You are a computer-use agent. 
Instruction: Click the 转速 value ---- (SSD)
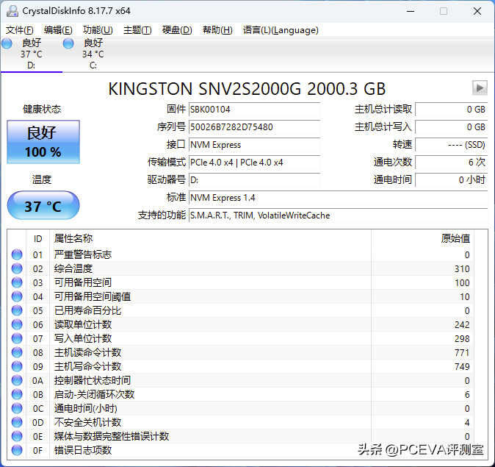pos(452,145)
